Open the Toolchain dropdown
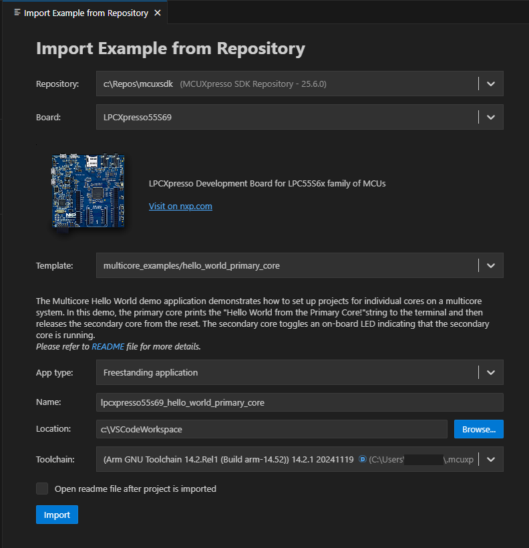The image size is (529, 548). point(491,459)
